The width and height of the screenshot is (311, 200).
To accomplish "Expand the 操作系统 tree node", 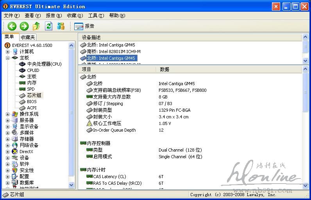I will click(x=7, y=114).
